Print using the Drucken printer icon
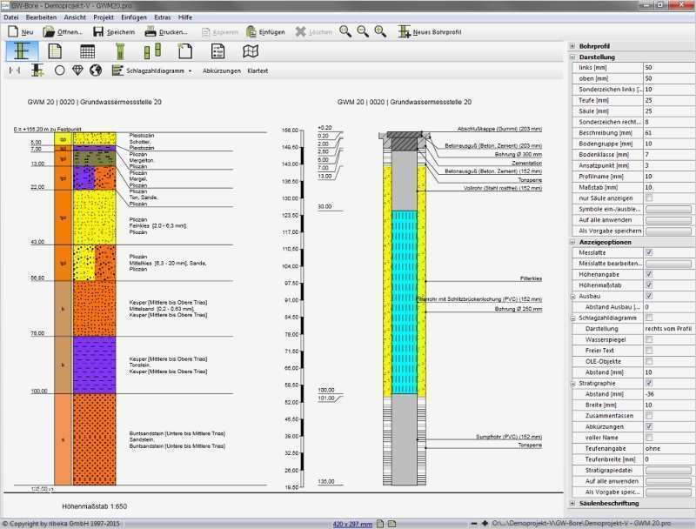696x529 pixels. 151,31
